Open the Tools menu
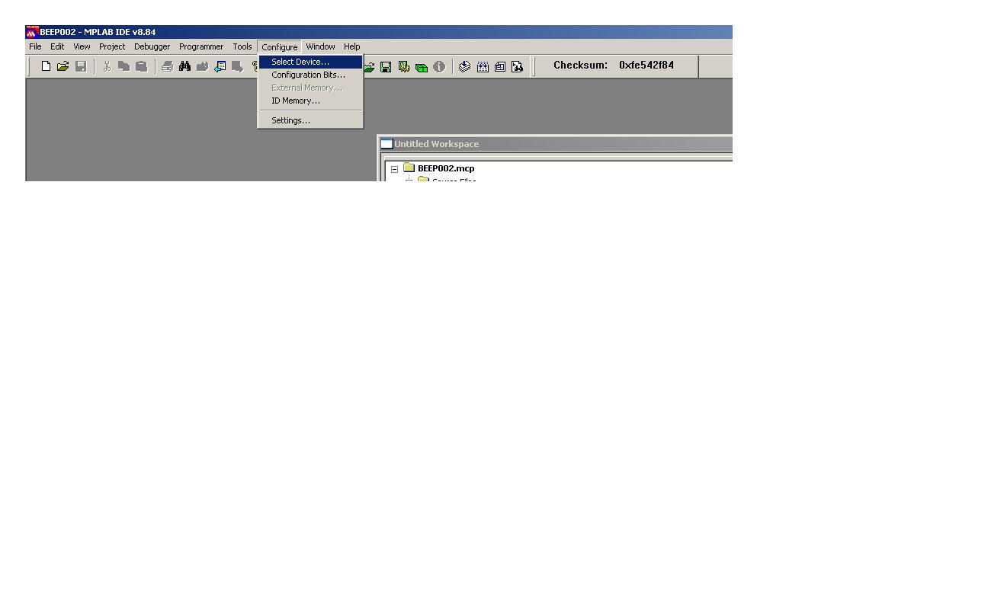This screenshot has height=591, width=988. pos(242,46)
